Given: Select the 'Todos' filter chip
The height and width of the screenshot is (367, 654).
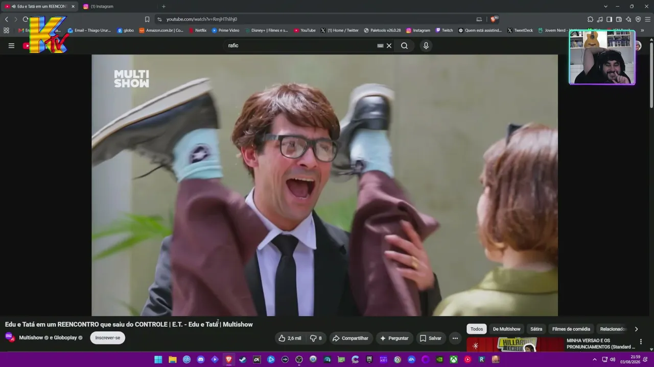Looking at the screenshot, I should tap(476, 329).
